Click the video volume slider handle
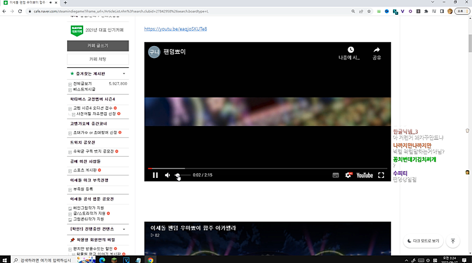This screenshot has height=263, width=472. pos(178,175)
